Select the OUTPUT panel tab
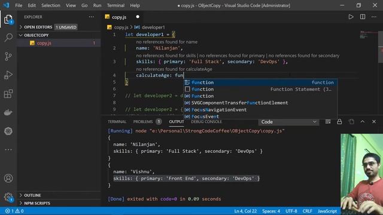Image resolution: width=383 pixels, height=215 pixels. [x=177, y=122]
